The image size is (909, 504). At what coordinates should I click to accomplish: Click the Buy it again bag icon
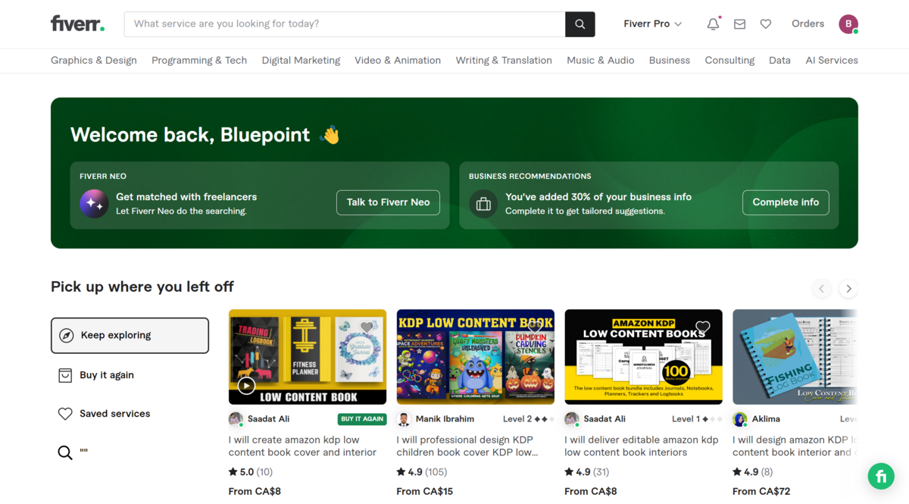65,375
